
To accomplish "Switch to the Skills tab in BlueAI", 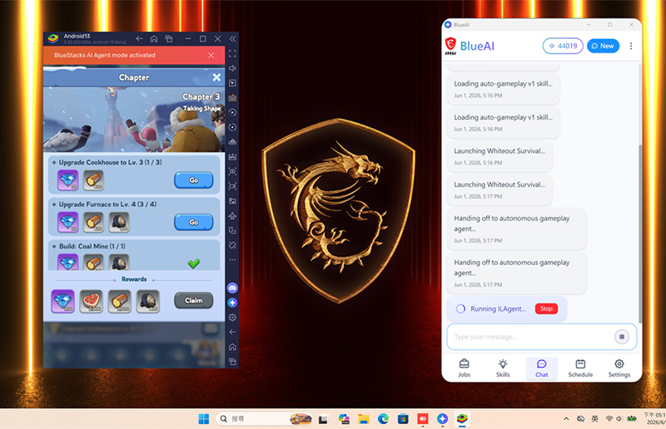I will tap(503, 368).
